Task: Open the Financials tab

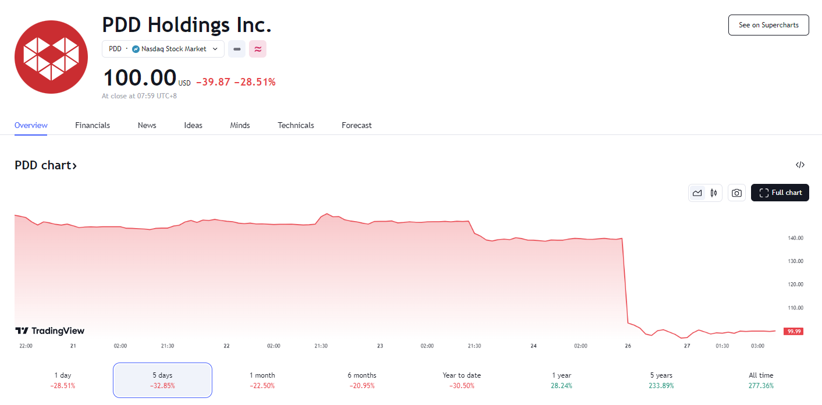Action: 92,126
